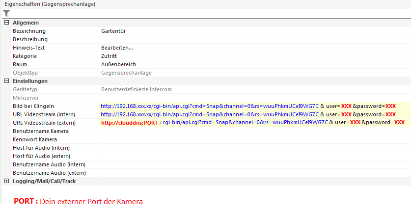This screenshot has width=411, height=213.
Task: Expand the Logging/Mail/Call/Track section
Action: [x=6, y=181]
